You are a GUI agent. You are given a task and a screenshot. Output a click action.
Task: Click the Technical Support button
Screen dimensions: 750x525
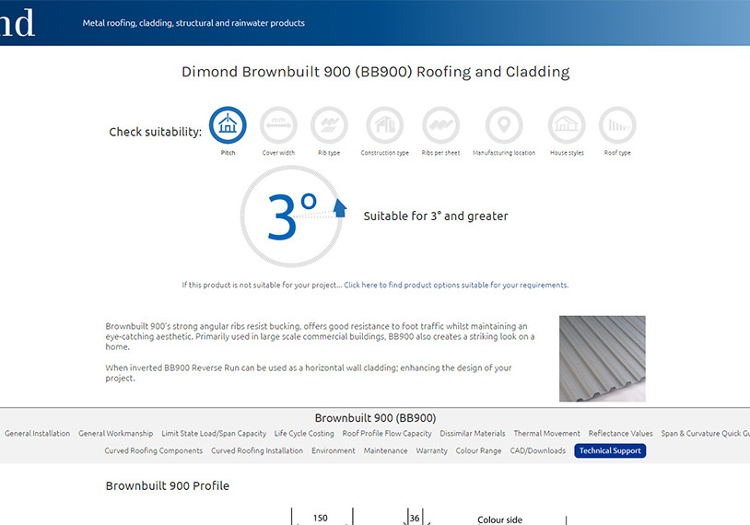[610, 450]
